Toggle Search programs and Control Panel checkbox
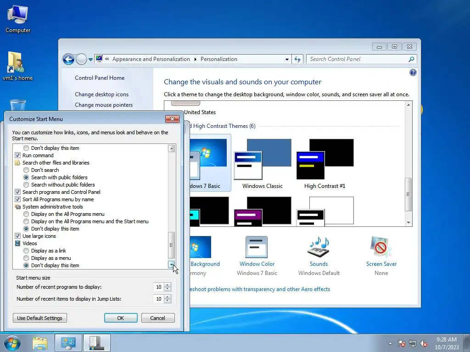 click(18, 192)
